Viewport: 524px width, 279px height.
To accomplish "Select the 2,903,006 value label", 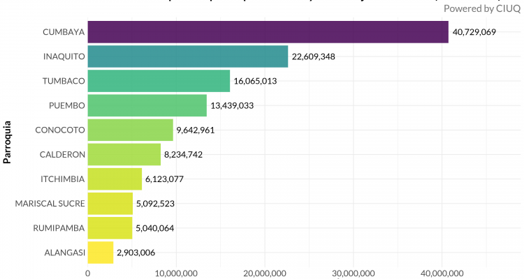I will coord(136,253).
